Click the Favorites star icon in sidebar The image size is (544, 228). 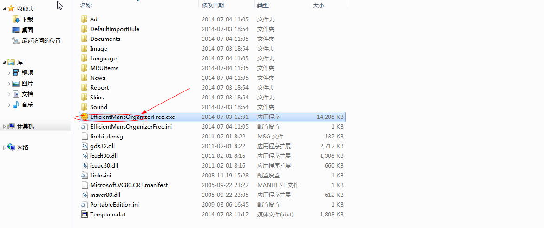pyautogui.click(x=11, y=8)
